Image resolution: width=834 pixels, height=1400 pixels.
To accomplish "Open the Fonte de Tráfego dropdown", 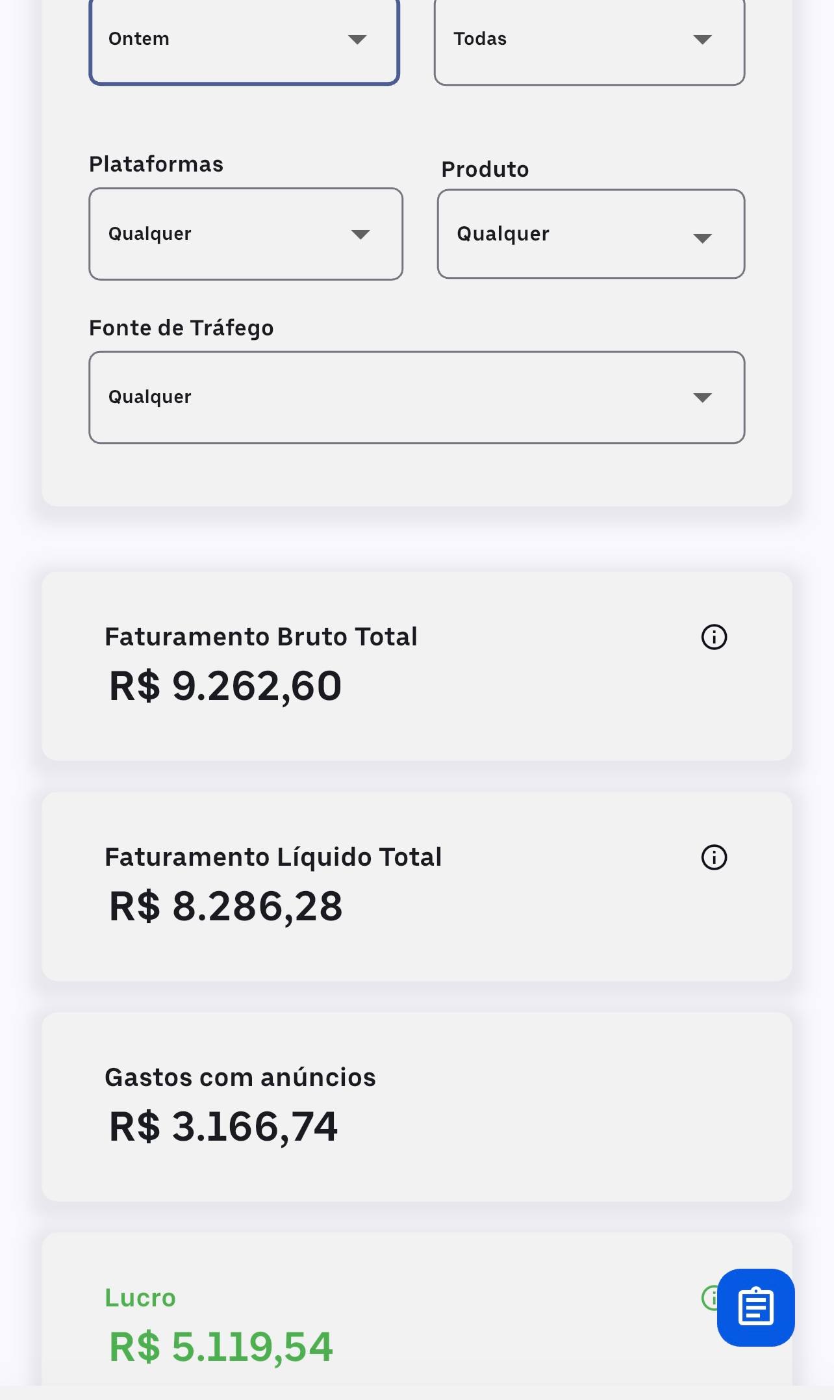I will pyautogui.click(x=416, y=397).
